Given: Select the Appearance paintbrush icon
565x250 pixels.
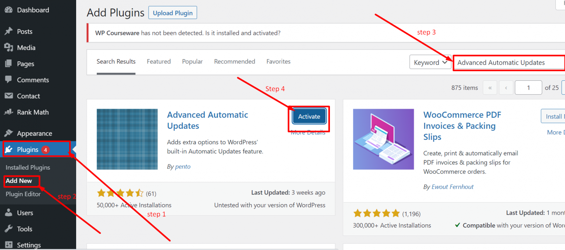Looking at the screenshot, I should pos(8,133).
